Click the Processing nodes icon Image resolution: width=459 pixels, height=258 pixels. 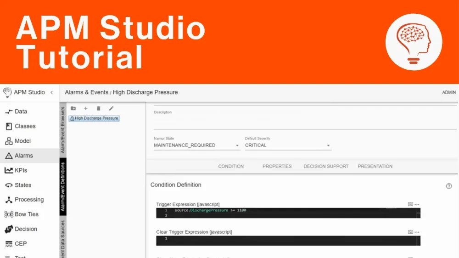coord(9,200)
